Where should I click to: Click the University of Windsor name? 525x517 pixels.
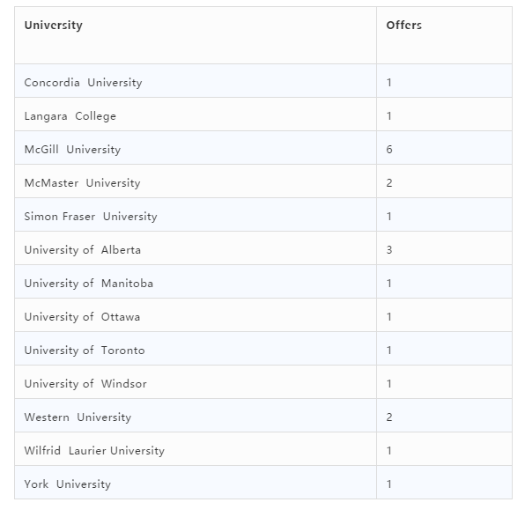(85, 384)
